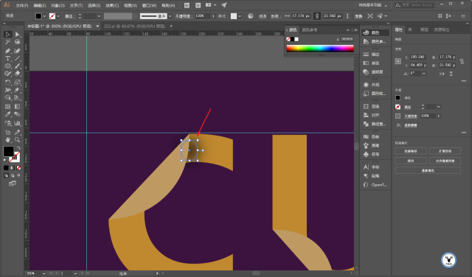Set color mode to None
Screen dimensions: 472x277
point(18,168)
